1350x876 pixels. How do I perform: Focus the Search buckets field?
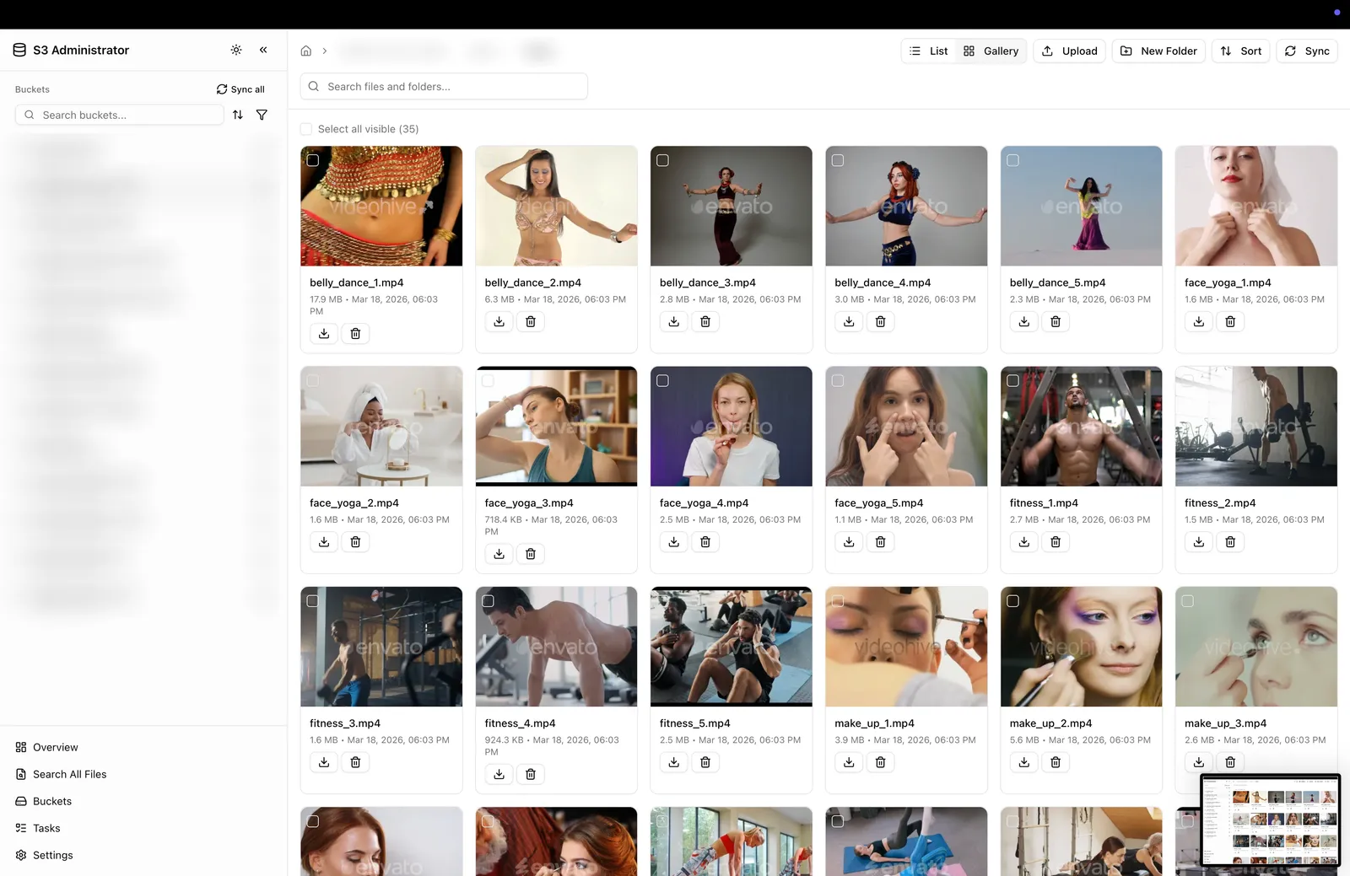(x=120, y=115)
